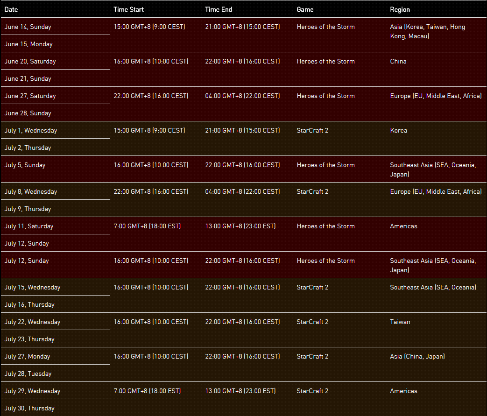Viewport: 487px width, 416px height.
Task: Click the Game column header
Action: (x=305, y=10)
